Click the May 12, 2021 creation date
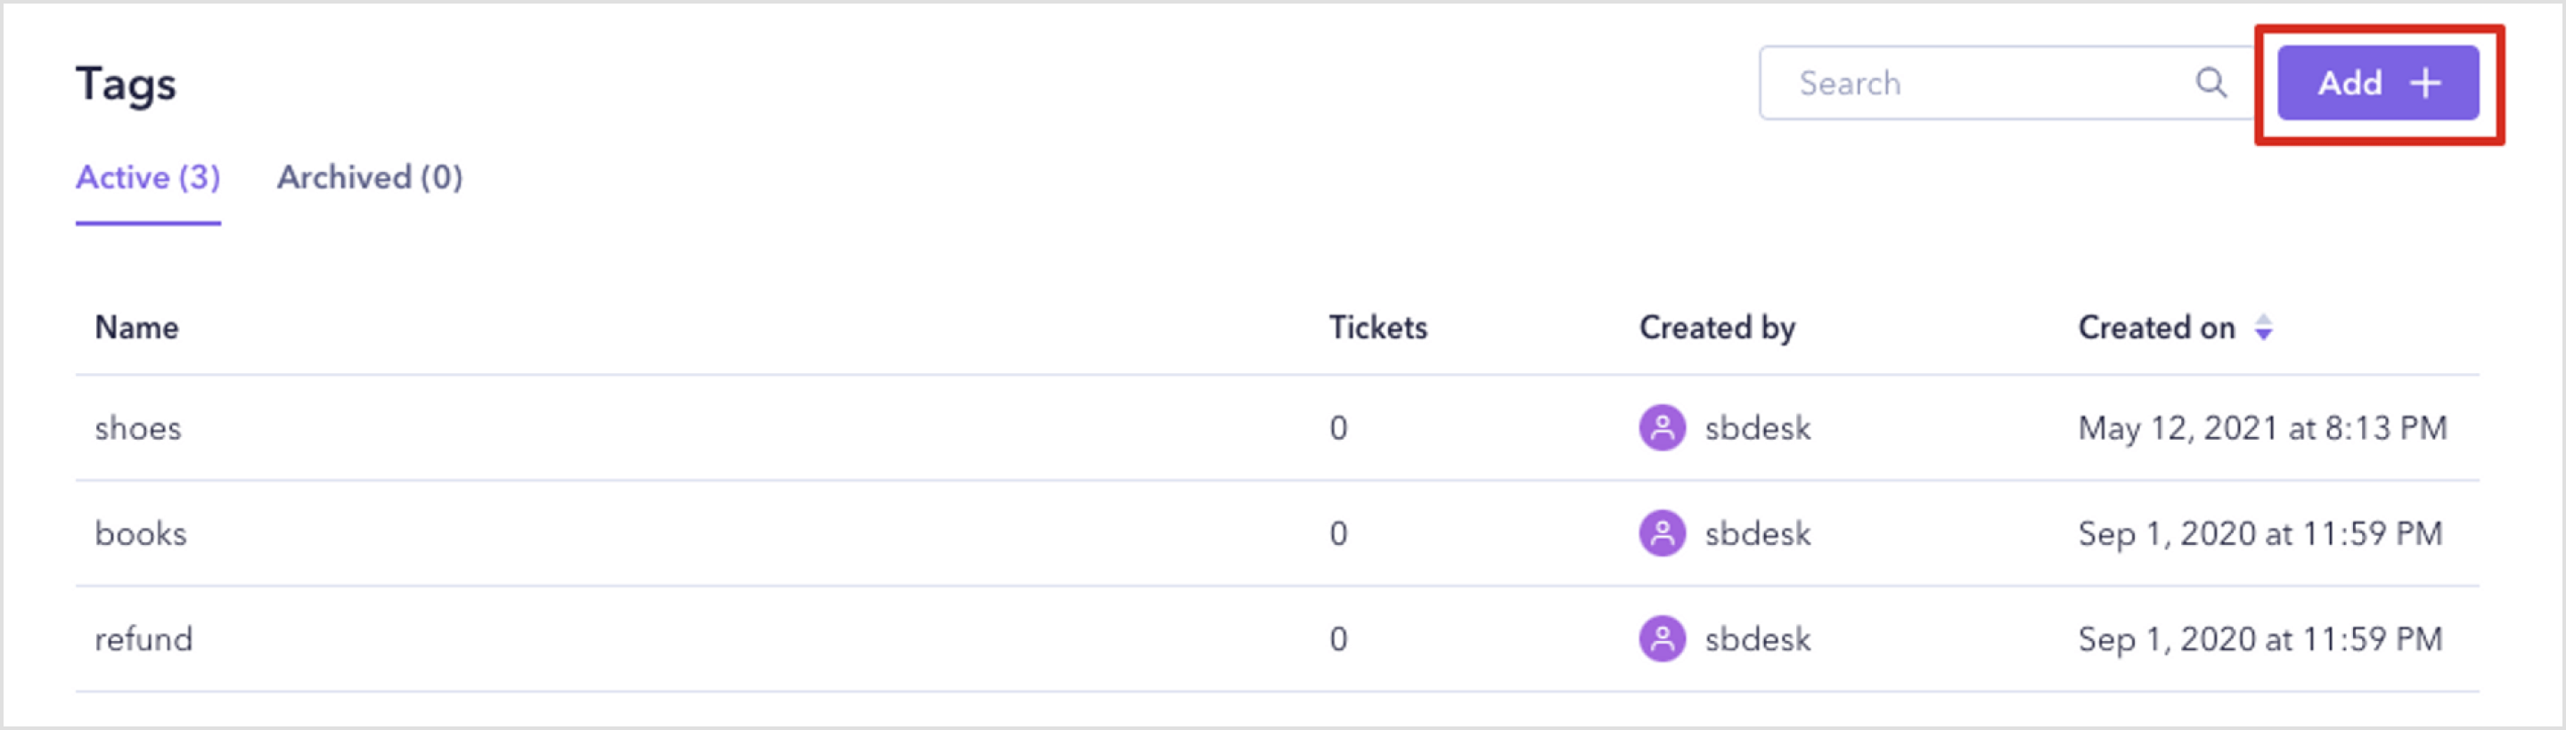Viewport: 2566px width, 730px height. [x=2261, y=428]
